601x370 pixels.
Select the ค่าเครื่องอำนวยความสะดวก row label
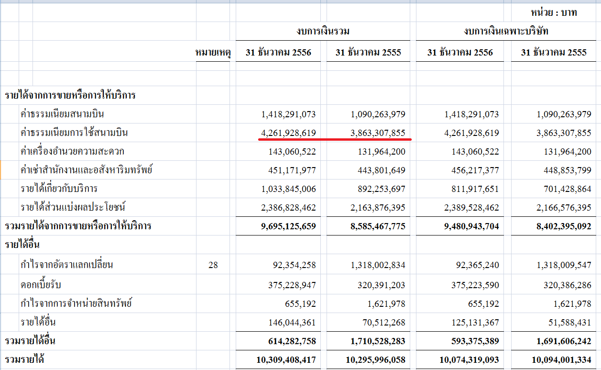pyautogui.click(x=72, y=151)
